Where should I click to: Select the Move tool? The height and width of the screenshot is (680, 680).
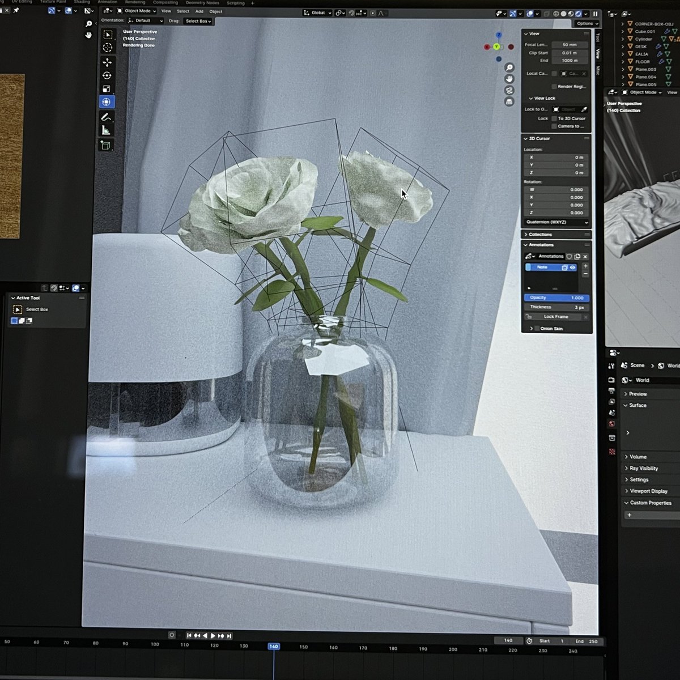point(107,62)
